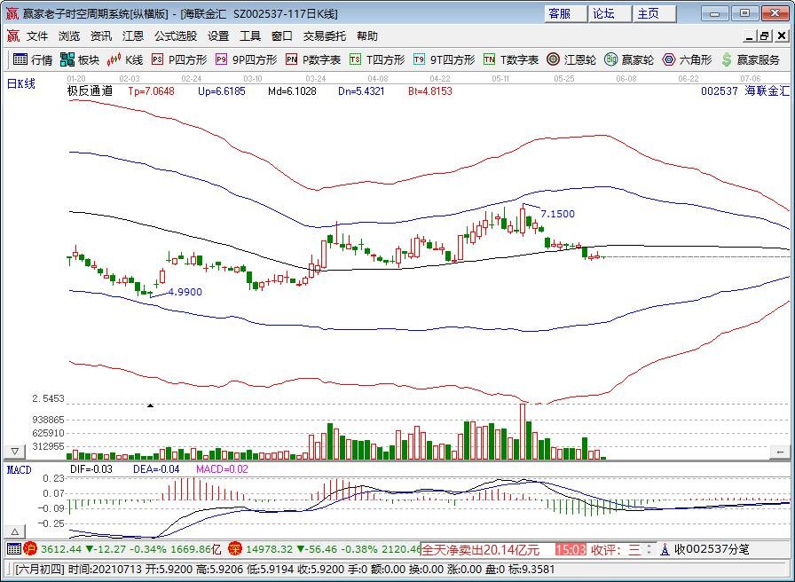
Task: Open the 行情 market quotes view
Action: point(33,59)
